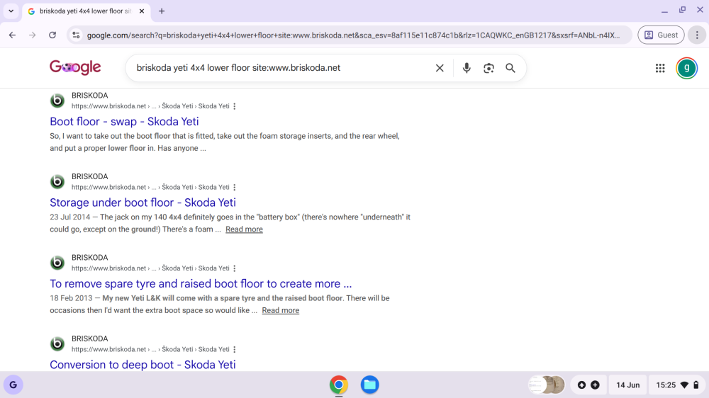Minimize the browser window
The image size is (709, 398).
point(664,11)
